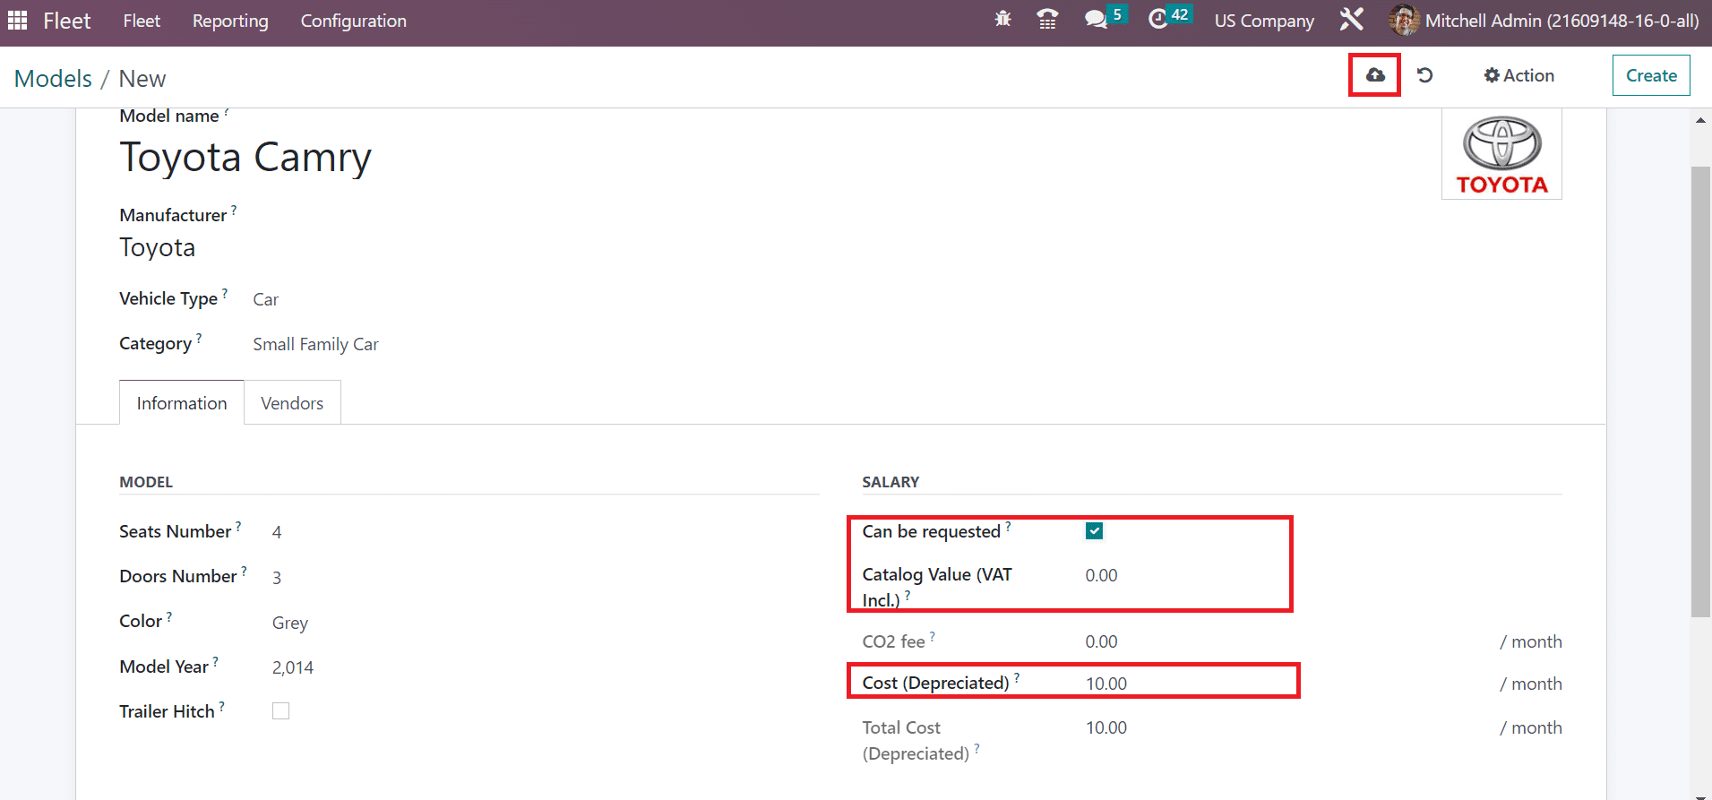Click the Doors Number help question mark
1712x800 pixels.
[x=245, y=571]
